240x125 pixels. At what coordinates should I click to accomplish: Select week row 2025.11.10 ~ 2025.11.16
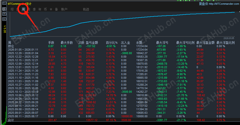click(x=23, y=78)
